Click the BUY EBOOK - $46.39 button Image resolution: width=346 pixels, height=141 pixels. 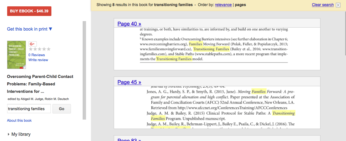[29, 11]
